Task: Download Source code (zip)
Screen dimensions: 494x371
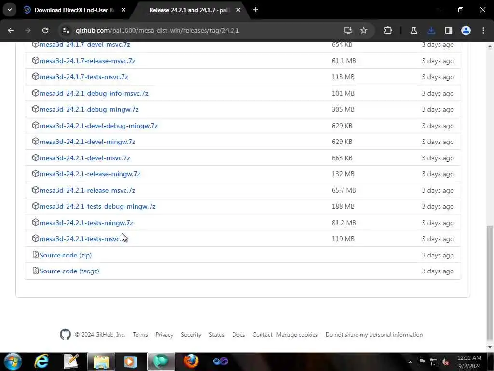Action: point(66,255)
